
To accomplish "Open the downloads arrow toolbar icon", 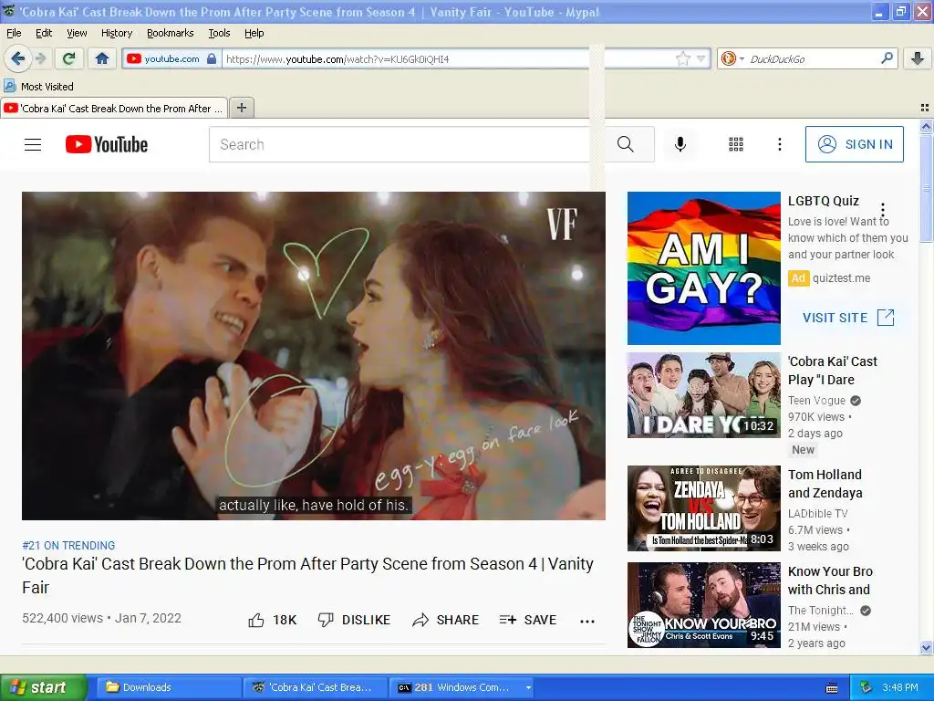I will coord(918,58).
